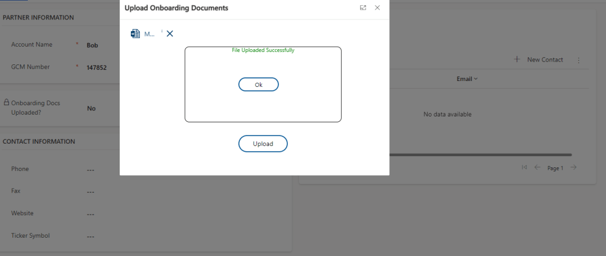Click the Word document file icon

coord(135,34)
